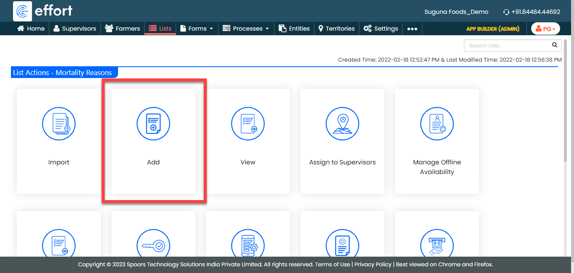Screen dimensions: 574x273
Task: Click the View list icon
Action: pyautogui.click(x=248, y=123)
